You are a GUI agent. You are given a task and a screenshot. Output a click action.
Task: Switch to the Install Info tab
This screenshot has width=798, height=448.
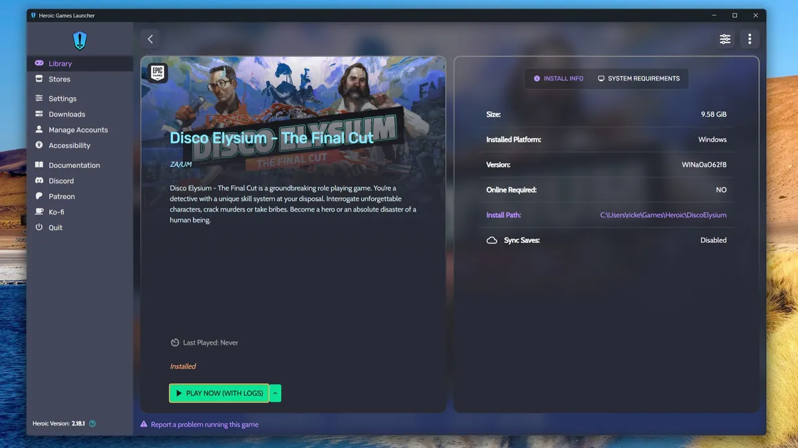click(559, 78)
